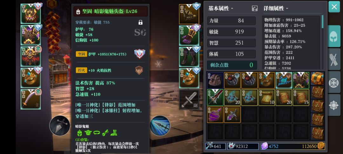Tap the throwing dagger skill icon
The width and height of the screenshot is (343, 154).
pyautogui.click(x=60, y=126)
